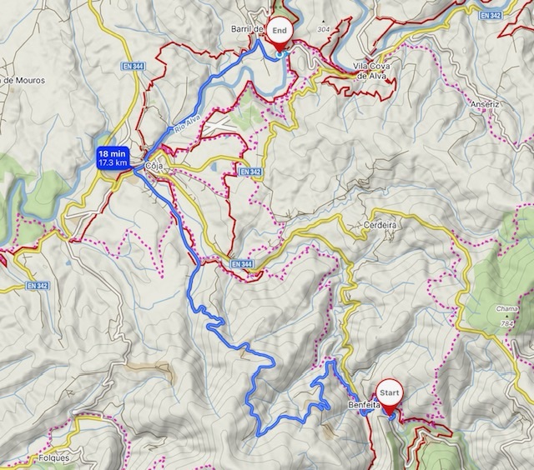Click the EN 342 shield above Folques
This screenshot has width=534, height=470.
point(38,286)
